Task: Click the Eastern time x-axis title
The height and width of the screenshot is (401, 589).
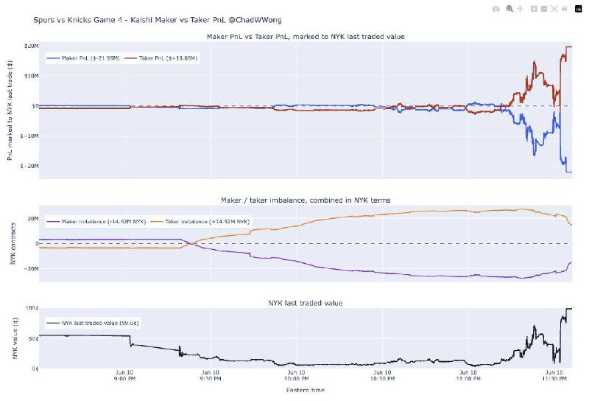Action: pos(306,390)
